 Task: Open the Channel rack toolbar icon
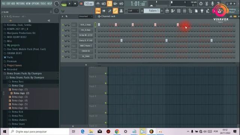pyautogui.click(x=178, y=11)
